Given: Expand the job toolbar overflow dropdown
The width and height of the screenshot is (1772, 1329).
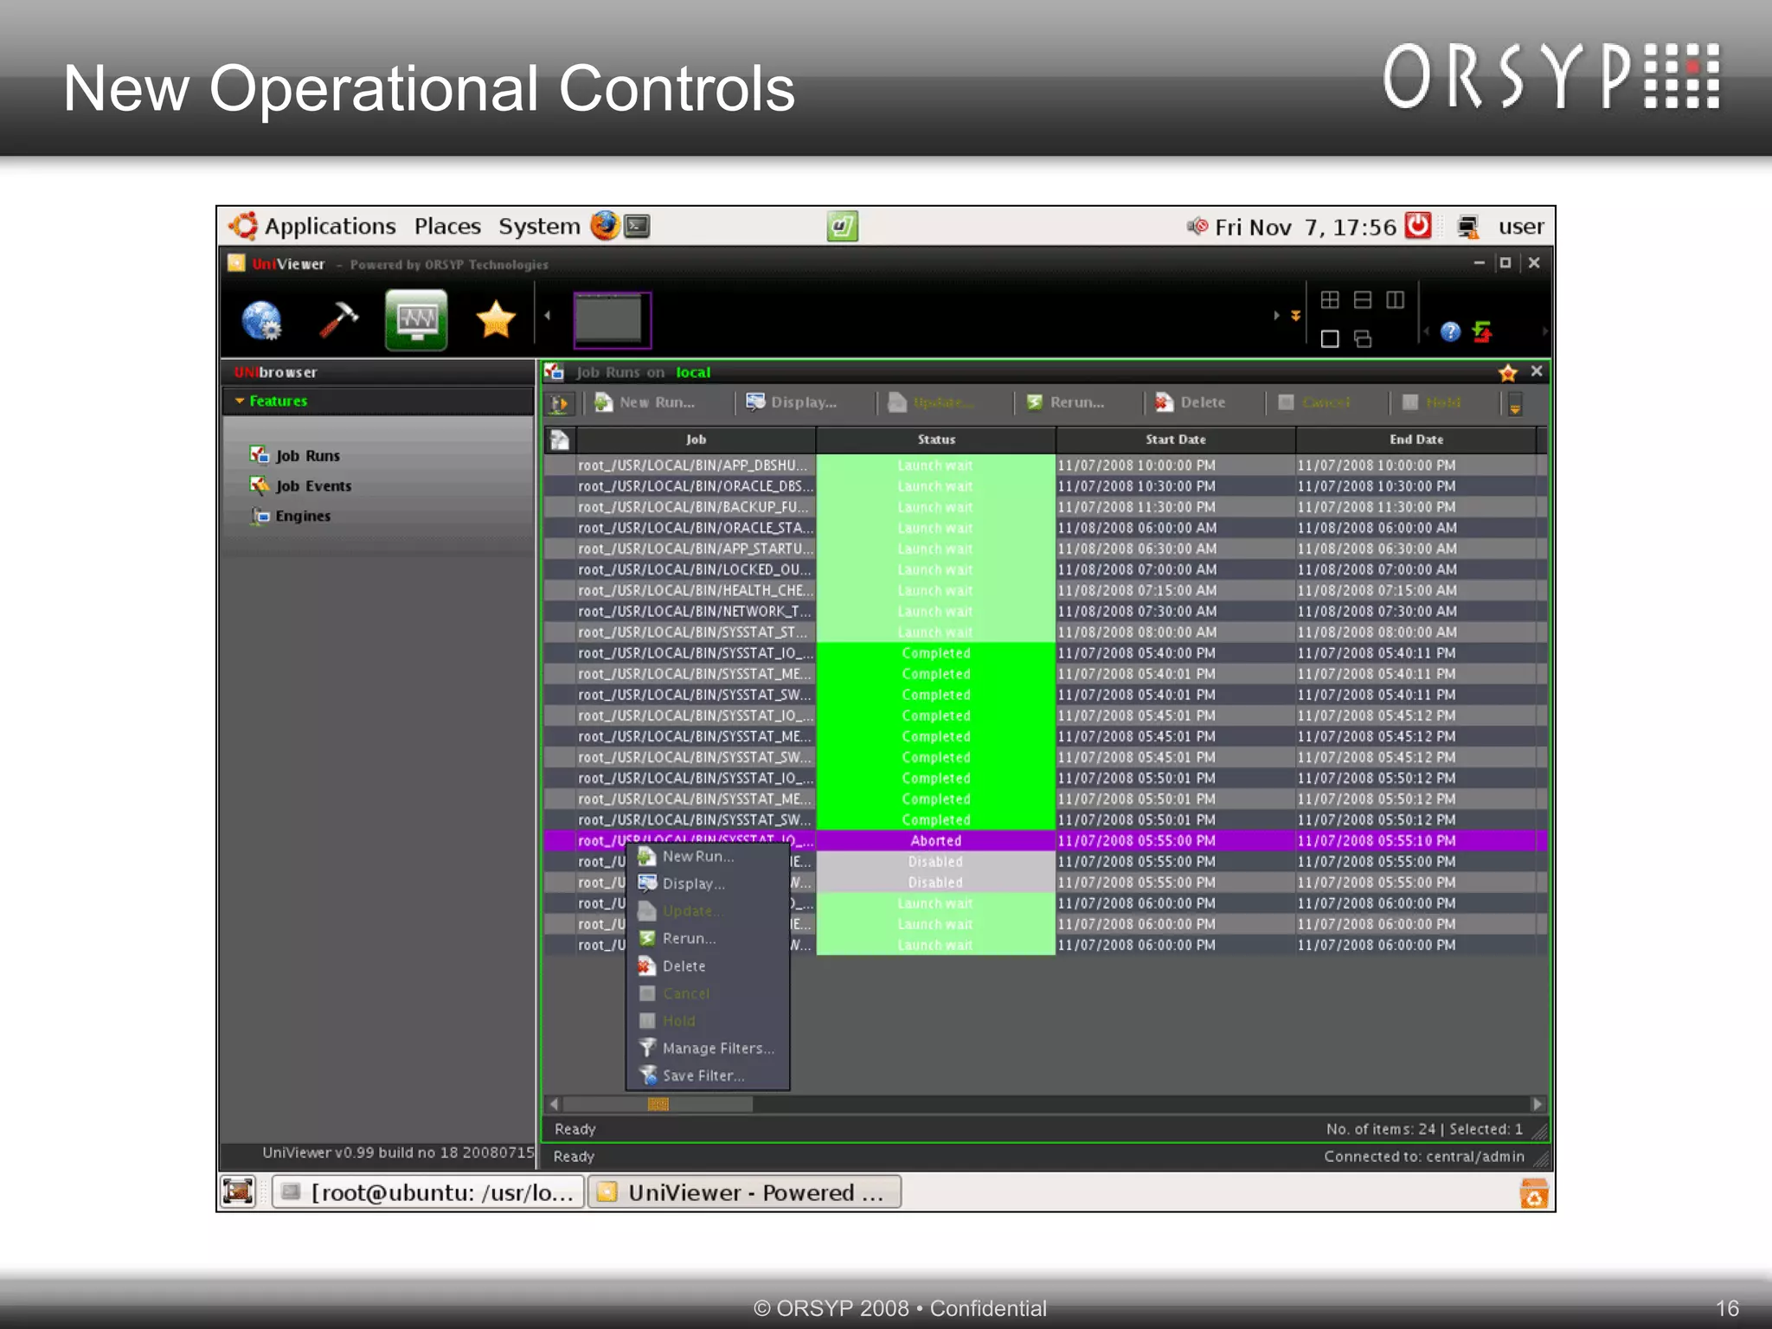Looking at the screenshot, I should (x=1515, y=404).
